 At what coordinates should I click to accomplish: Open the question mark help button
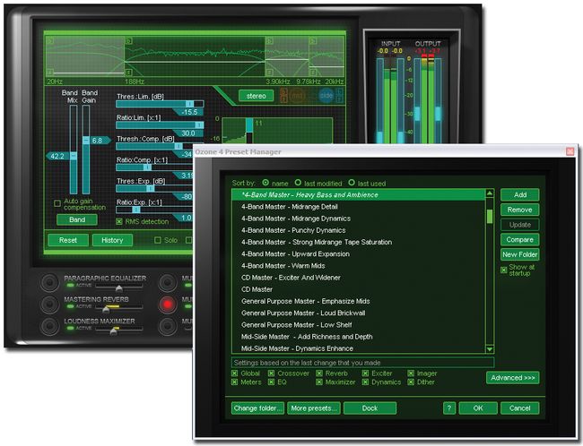click(449, 408)
